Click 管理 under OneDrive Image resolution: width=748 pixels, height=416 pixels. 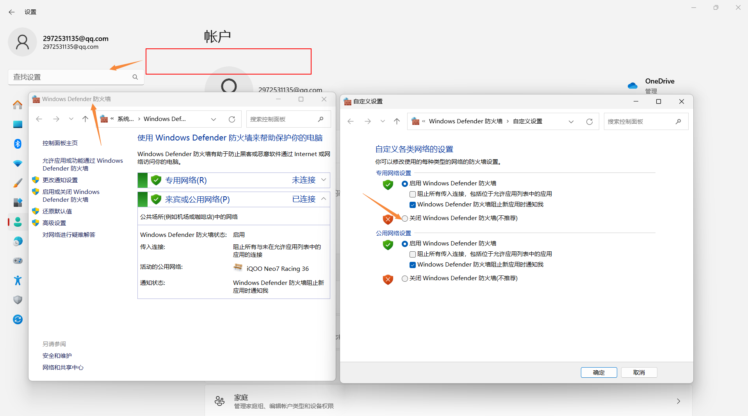pos(651,91)
